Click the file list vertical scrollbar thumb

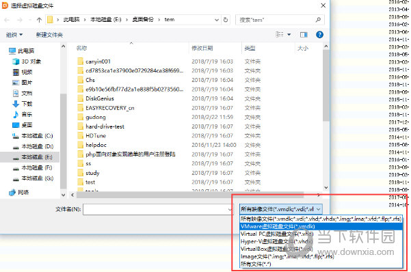click(x=326, y=85)
